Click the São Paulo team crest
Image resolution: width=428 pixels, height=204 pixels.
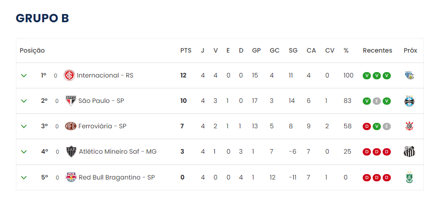point(71,101)
